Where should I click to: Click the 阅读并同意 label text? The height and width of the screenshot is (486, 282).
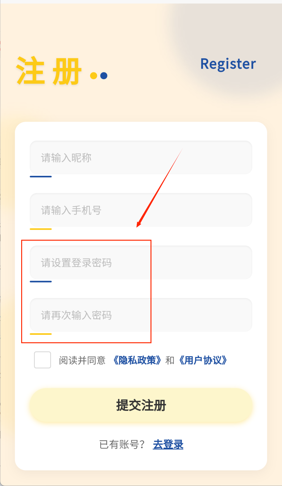click(82, 360)
